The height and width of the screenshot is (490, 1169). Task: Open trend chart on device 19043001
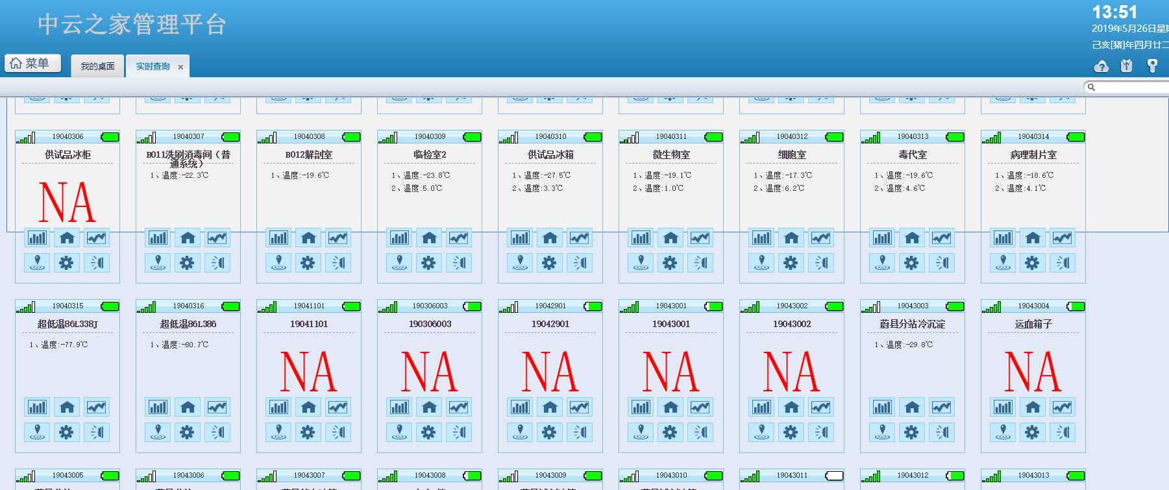point(700,408)
